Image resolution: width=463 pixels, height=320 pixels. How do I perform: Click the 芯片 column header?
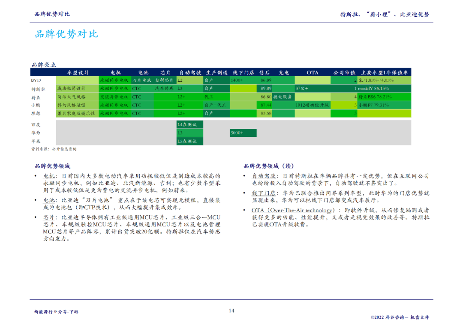point(165,72)
